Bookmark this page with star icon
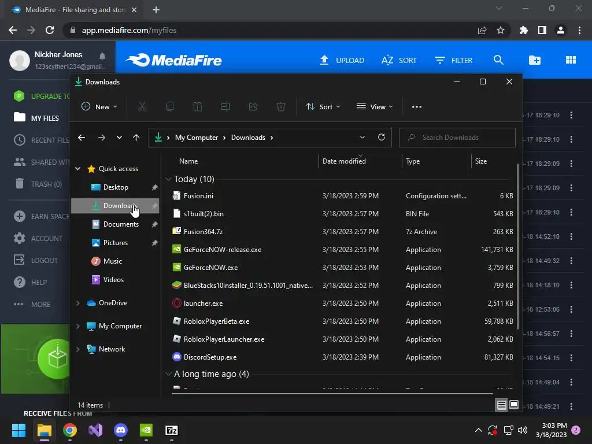This screenshot has width=592, height=444. [501, 30]
